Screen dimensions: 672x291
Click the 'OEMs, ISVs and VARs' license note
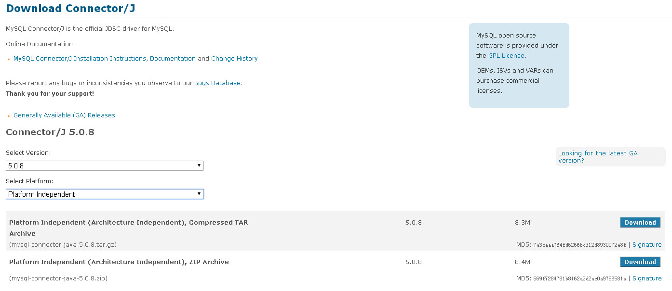coord(515,81)
